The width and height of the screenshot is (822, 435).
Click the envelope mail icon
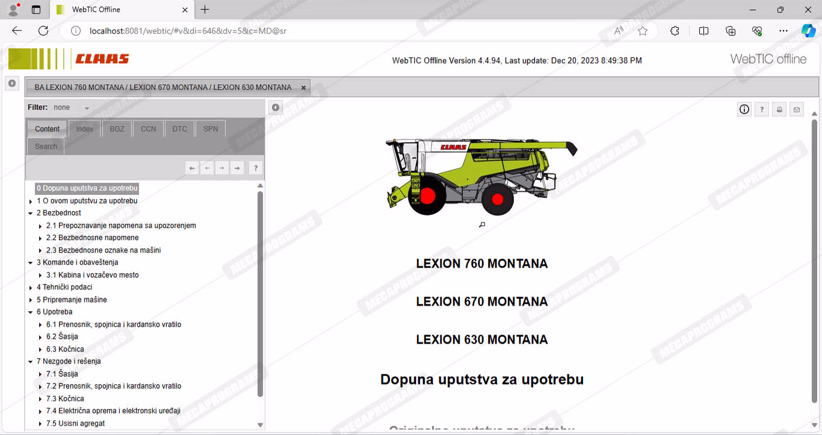(x=797, y=109)
